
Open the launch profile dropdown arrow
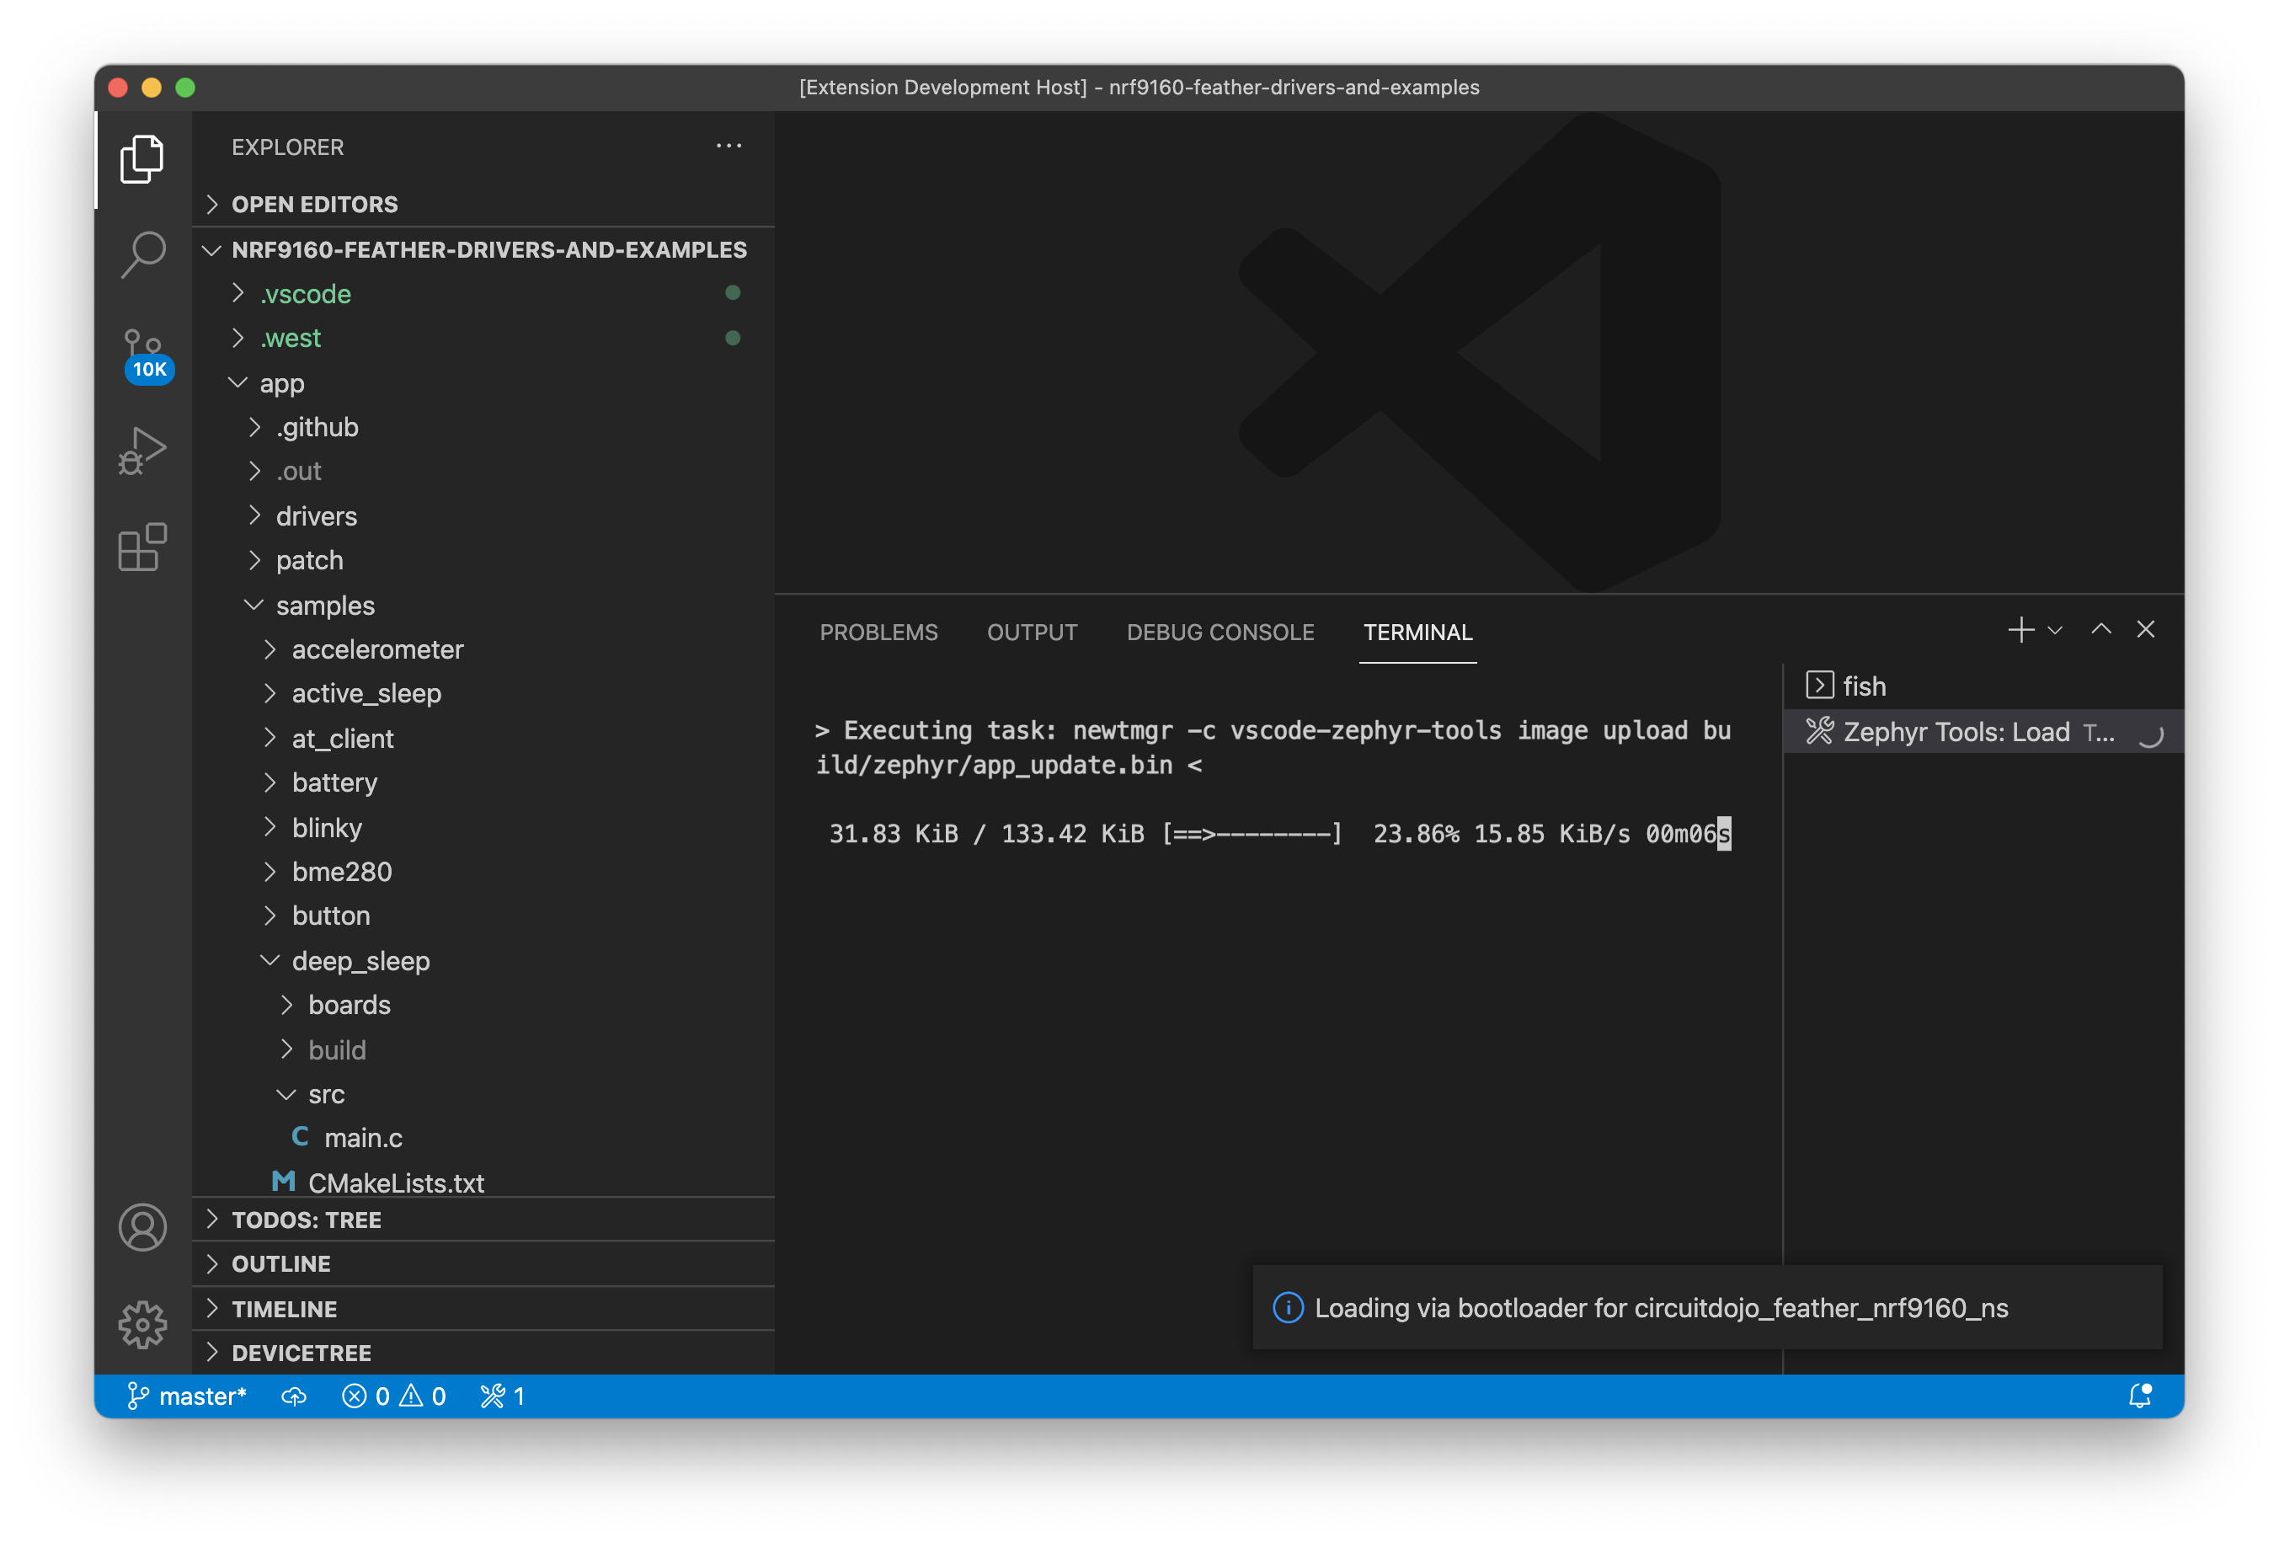(2056, 630)
